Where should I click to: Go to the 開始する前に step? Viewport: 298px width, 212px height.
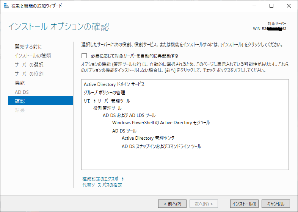28,47
